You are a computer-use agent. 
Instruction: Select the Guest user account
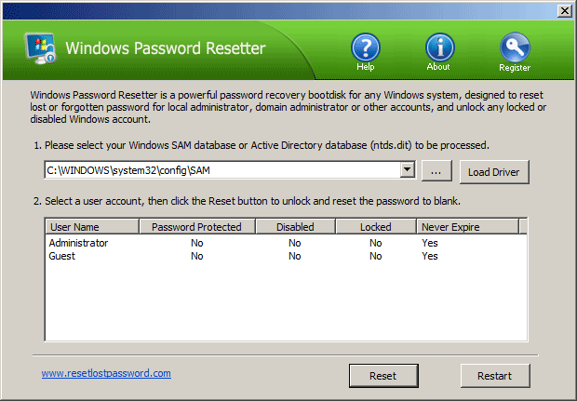(x=61, y=256)
